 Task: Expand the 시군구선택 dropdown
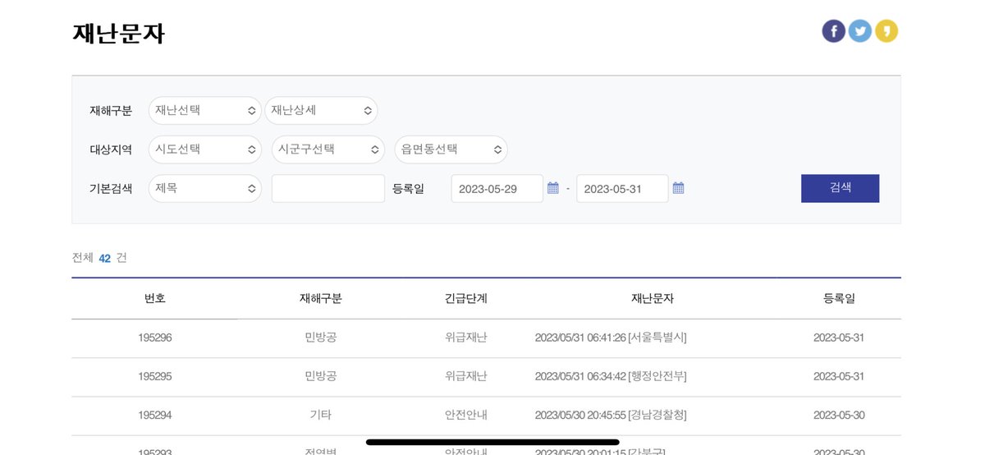point(328,149)
